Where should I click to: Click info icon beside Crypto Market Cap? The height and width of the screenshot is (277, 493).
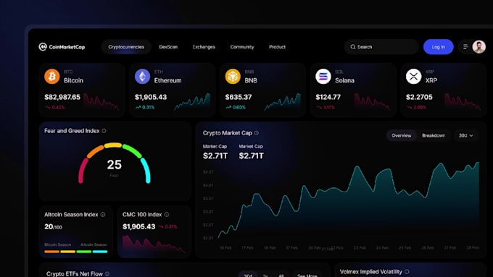click(257, 133)
